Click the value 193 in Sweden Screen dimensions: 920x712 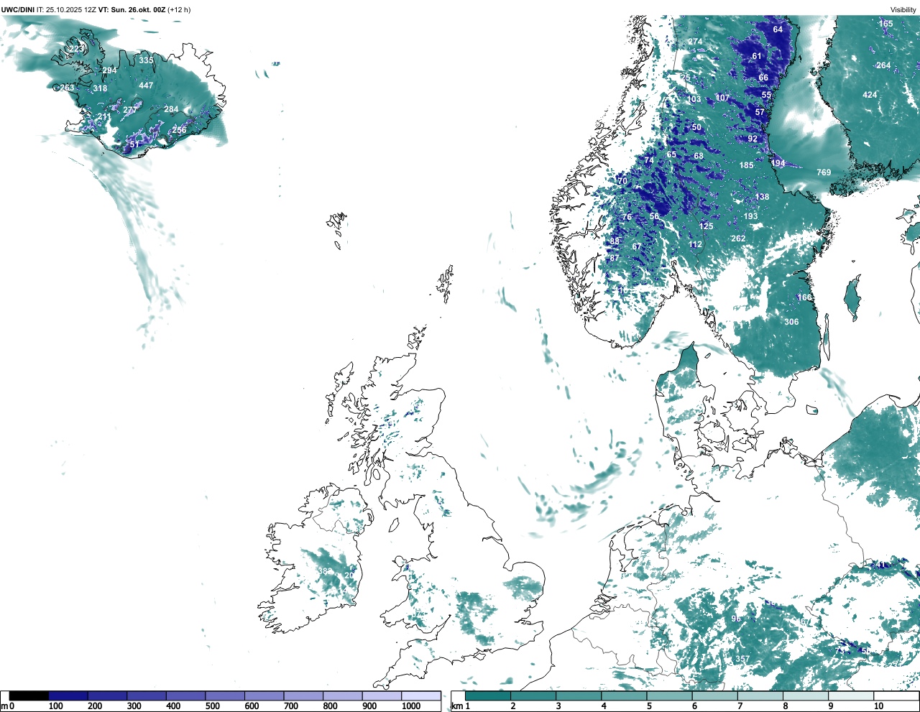coord(750,216)
